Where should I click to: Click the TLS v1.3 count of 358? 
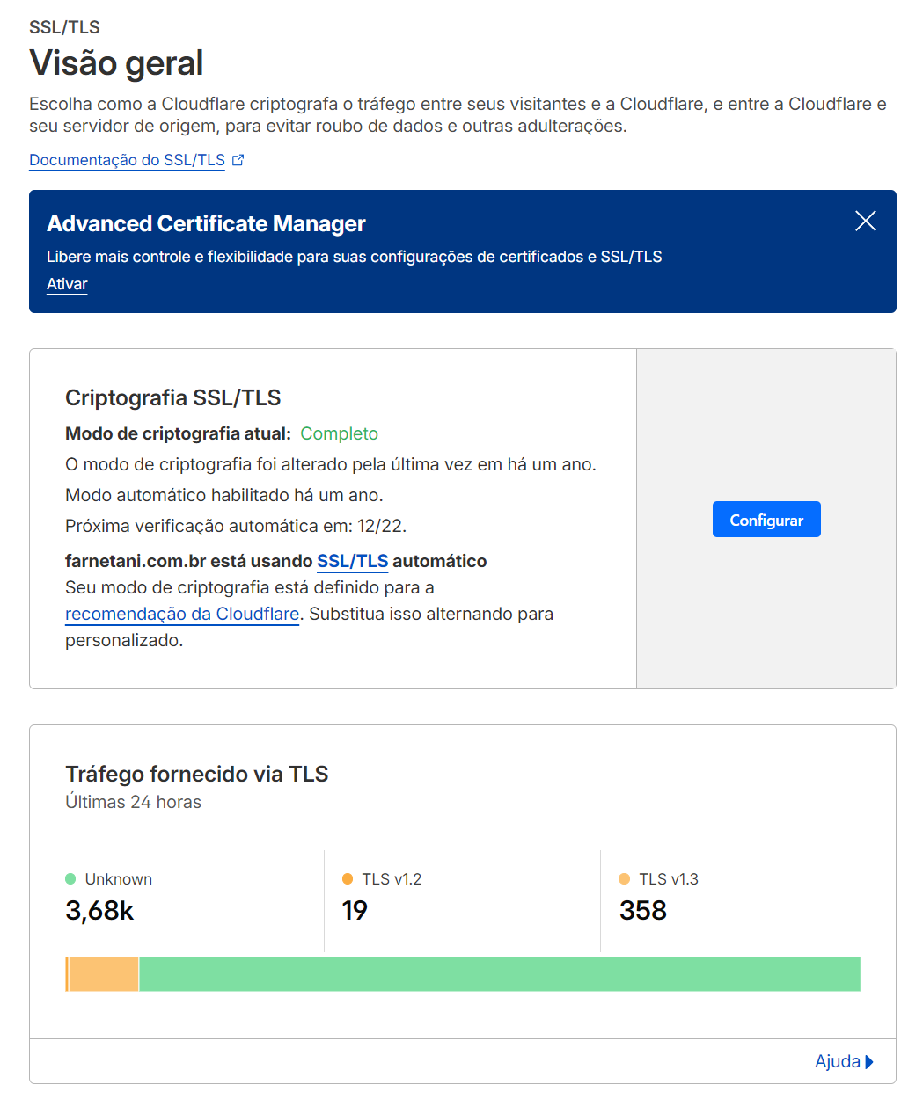click(x=643, y=911)
